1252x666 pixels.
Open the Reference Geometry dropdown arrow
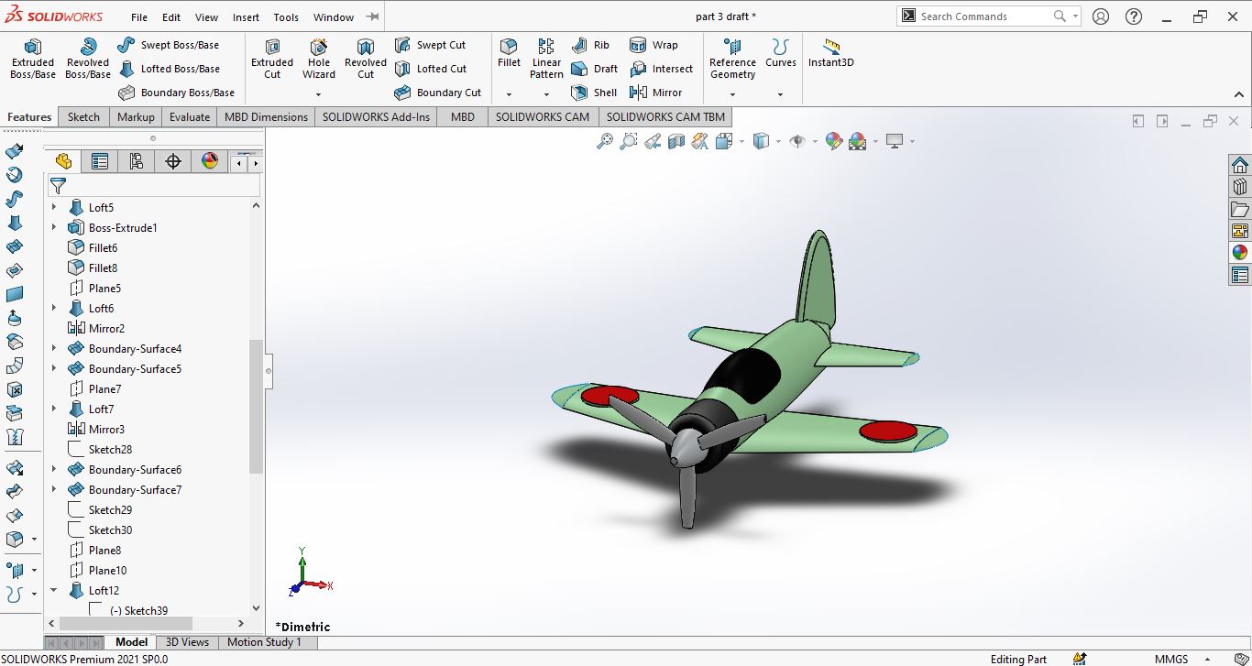click(732, 94)
